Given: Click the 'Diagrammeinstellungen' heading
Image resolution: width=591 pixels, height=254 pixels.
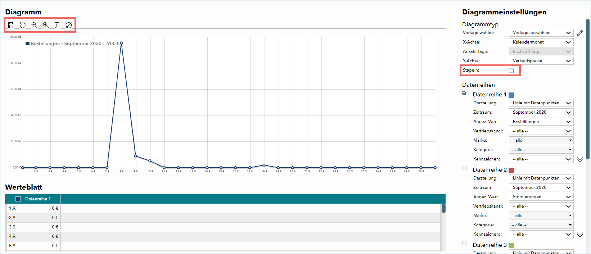Looking at the screenshot, I should point(504,12).
